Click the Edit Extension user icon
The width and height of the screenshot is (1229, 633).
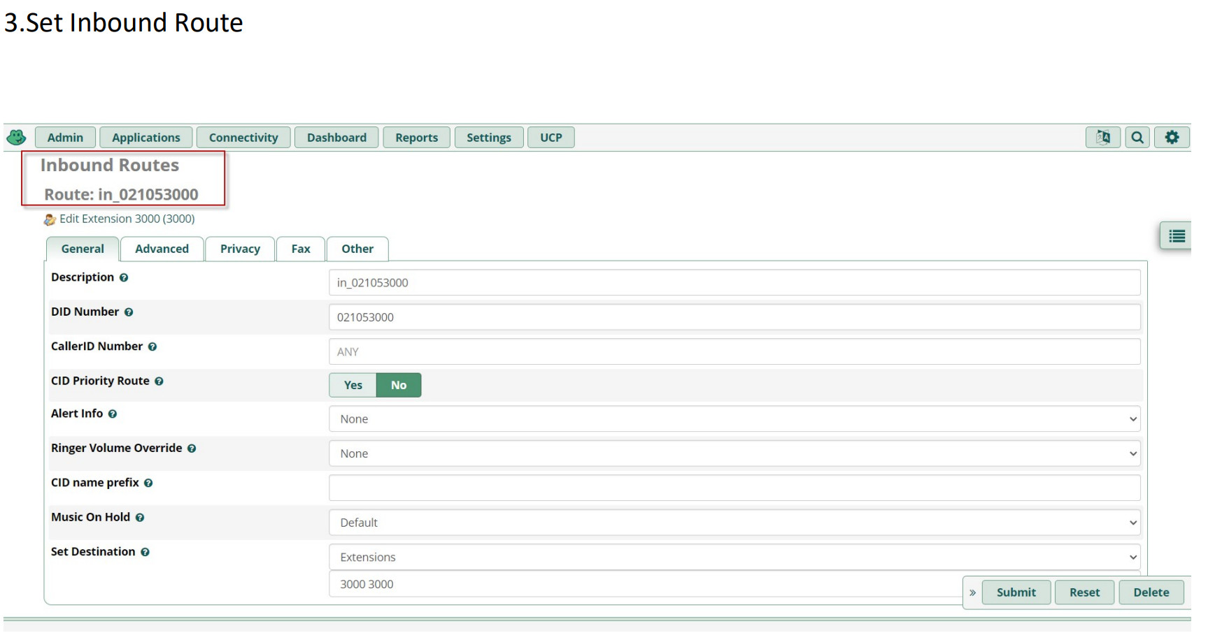pyautogui.click(x=50, y=219)
